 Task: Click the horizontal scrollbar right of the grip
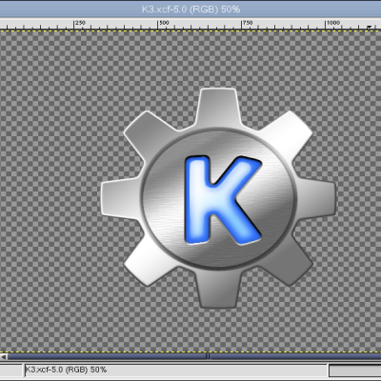coord(295,356)
